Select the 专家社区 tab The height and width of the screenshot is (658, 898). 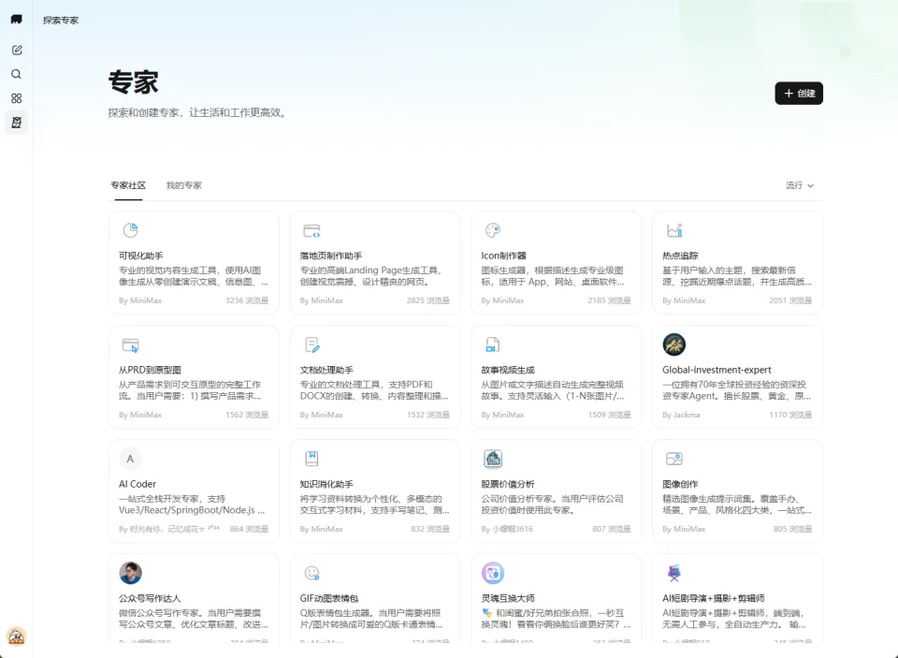click(128, 185)
